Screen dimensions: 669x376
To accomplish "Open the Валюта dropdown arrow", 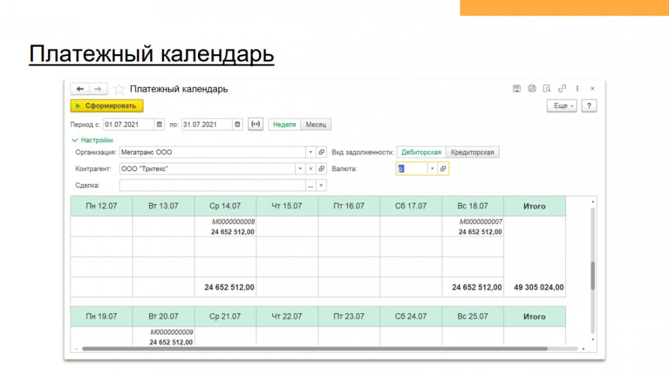I will (x=432, y=169).
